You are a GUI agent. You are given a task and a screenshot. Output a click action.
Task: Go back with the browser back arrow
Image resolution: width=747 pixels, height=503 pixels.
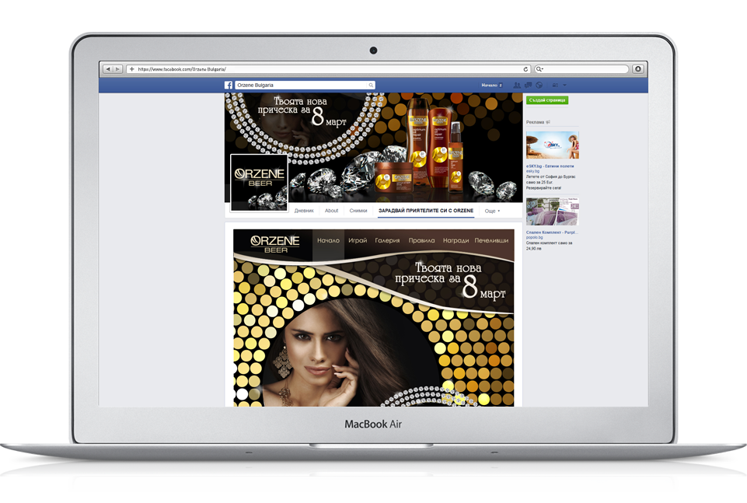click(x=108, y=69)
